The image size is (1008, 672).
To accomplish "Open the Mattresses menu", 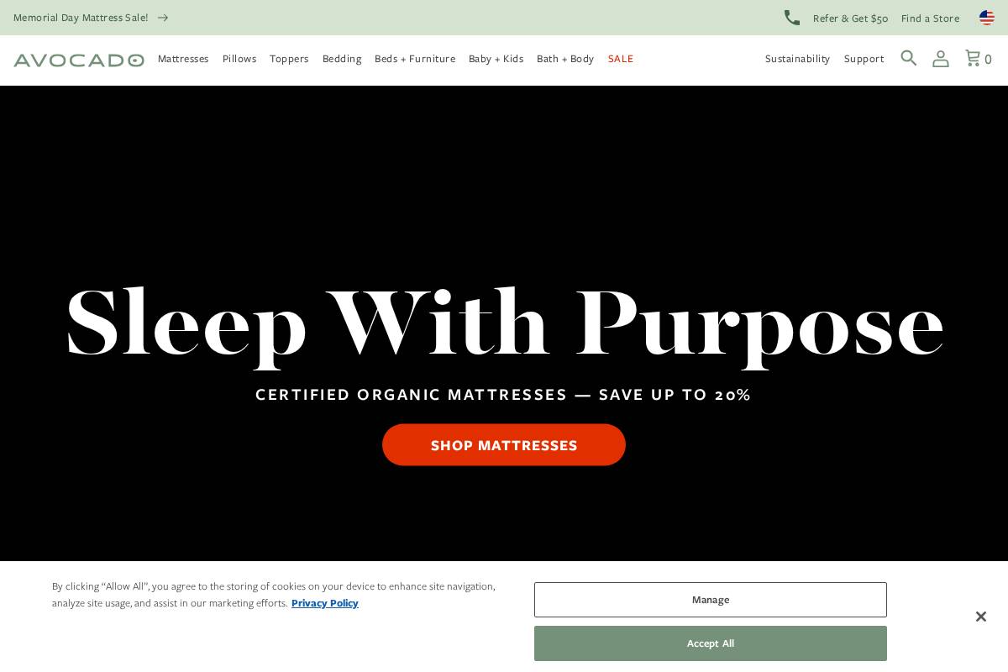I will pyautogui.click(x=183, y=59).
